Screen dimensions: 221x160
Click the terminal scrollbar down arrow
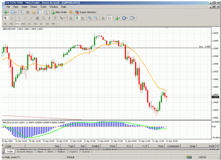tap(217, 148)
